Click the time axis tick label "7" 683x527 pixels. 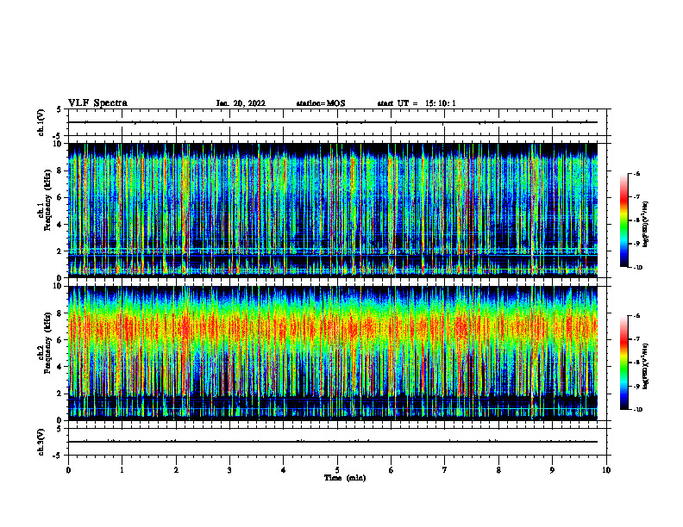(445, 470)
